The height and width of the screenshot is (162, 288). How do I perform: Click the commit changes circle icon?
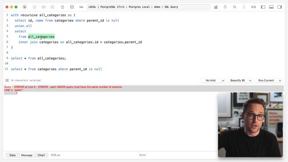(x=35, y=7)
